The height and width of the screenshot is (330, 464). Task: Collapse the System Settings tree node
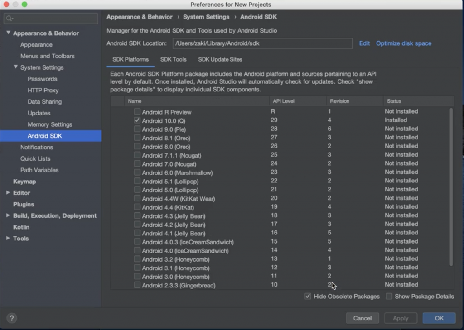coord(15,67)
